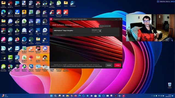Open Oracle VM VirtualBox shortcut
The height and width of the screenshot is (98, 175).
[31, 4]
